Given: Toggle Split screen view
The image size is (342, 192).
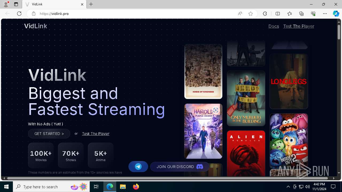Looking at the screenshot, I should (x=278, y=14).
